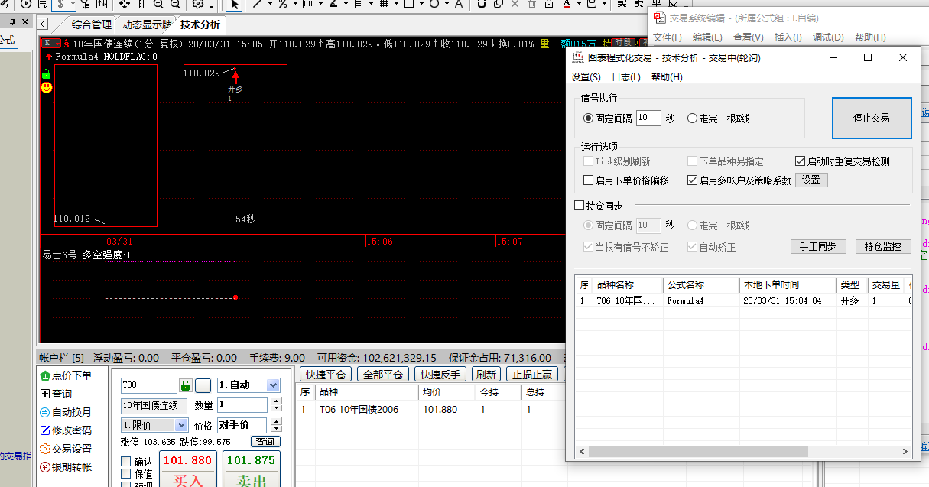Click the 快捷反手 button
The width and height of the screenshot is (929, 487).
pos(440,375)
